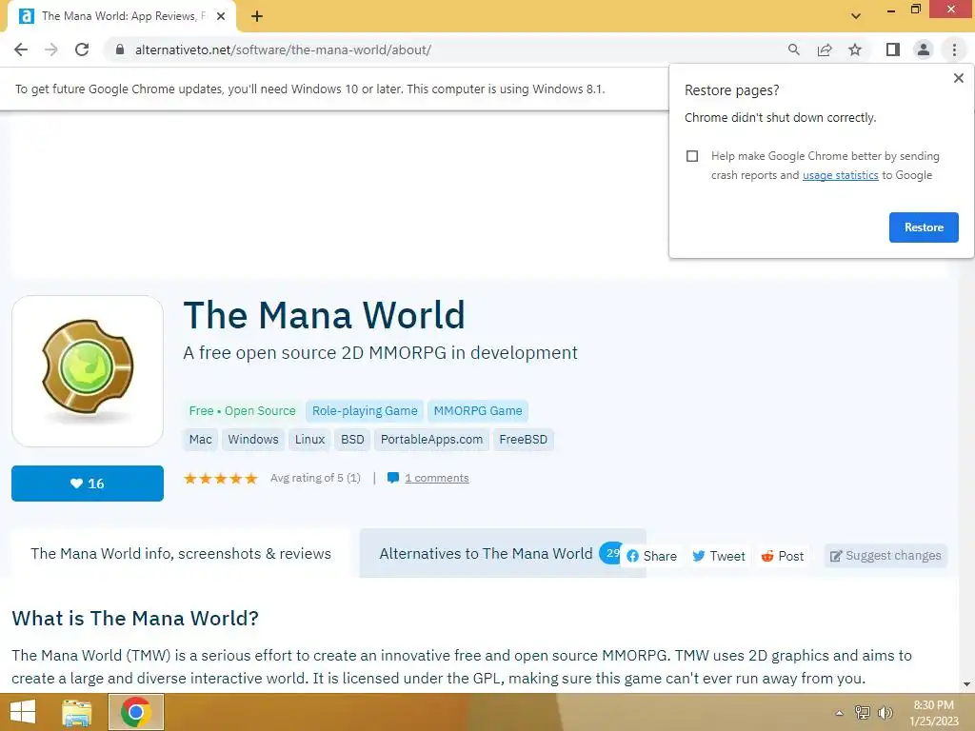Dismiss the Restore pages popup

(x=958, y=78)
